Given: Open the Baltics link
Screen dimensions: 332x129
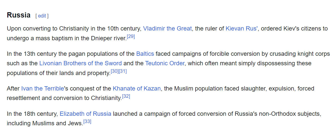Looking at the screenshot, I should pos(145,53).
